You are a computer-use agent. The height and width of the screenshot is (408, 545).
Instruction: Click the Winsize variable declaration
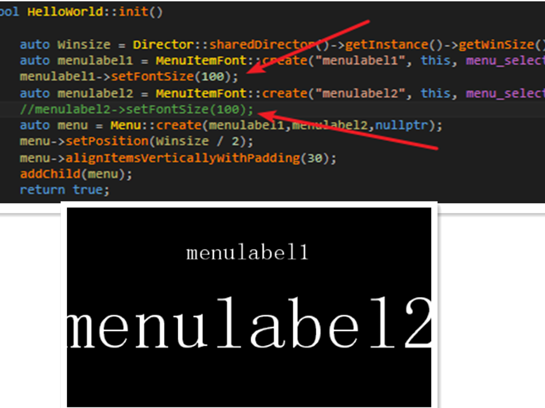(84, 45)
